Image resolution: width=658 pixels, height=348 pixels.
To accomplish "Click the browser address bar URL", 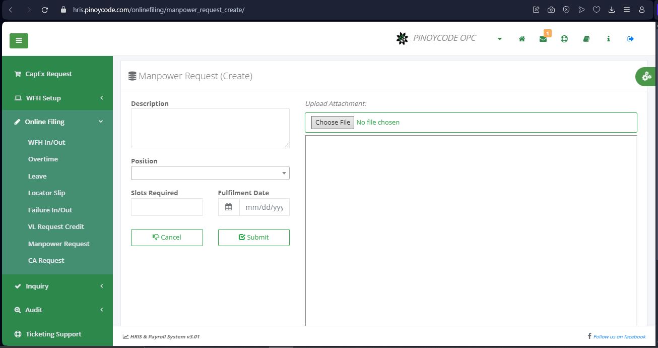I will click(159, 10).
